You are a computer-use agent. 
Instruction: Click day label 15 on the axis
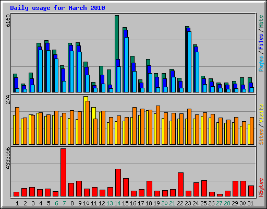(125, 203)
